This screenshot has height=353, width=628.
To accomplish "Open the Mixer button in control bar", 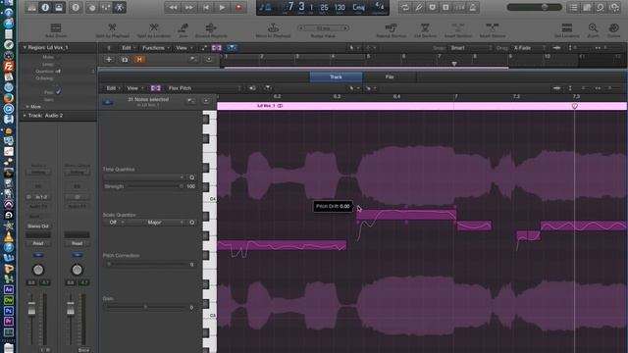I will 106,7.
